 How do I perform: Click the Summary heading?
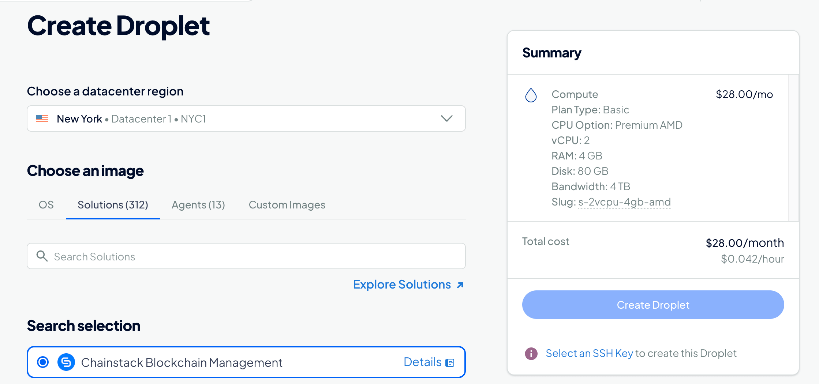[551, 53]
